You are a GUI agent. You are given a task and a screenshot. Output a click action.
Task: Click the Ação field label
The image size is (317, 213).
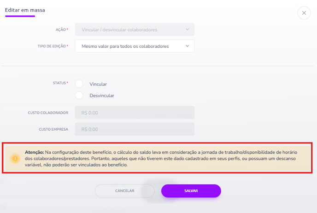pyautogui.click(x=61, y=30)
